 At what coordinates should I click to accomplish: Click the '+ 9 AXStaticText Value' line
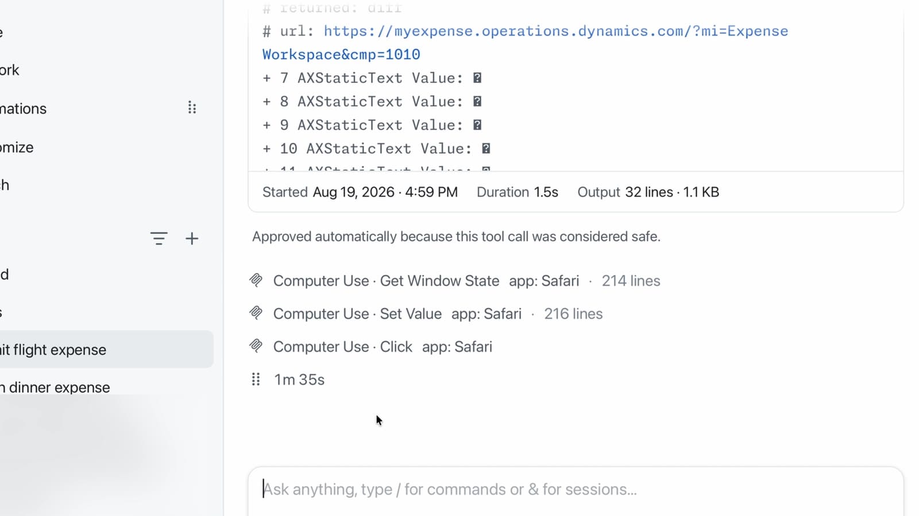(372, 125)
